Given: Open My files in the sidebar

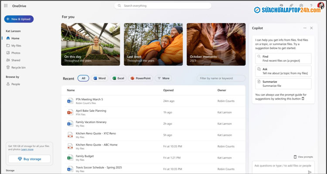Looking at the screenshot, I should tap(14, 46).
